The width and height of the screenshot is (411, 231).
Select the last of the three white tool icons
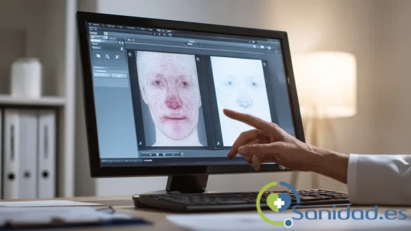point(117,57)
